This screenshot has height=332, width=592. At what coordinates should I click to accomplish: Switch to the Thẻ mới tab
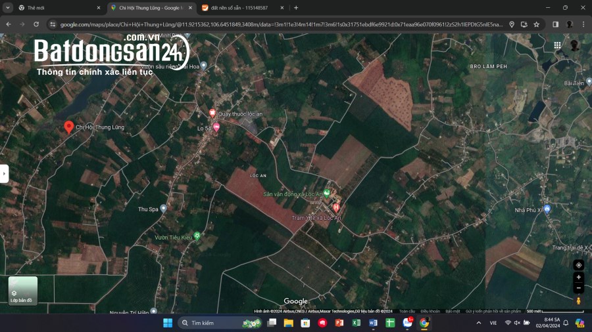tap(60, 7)
